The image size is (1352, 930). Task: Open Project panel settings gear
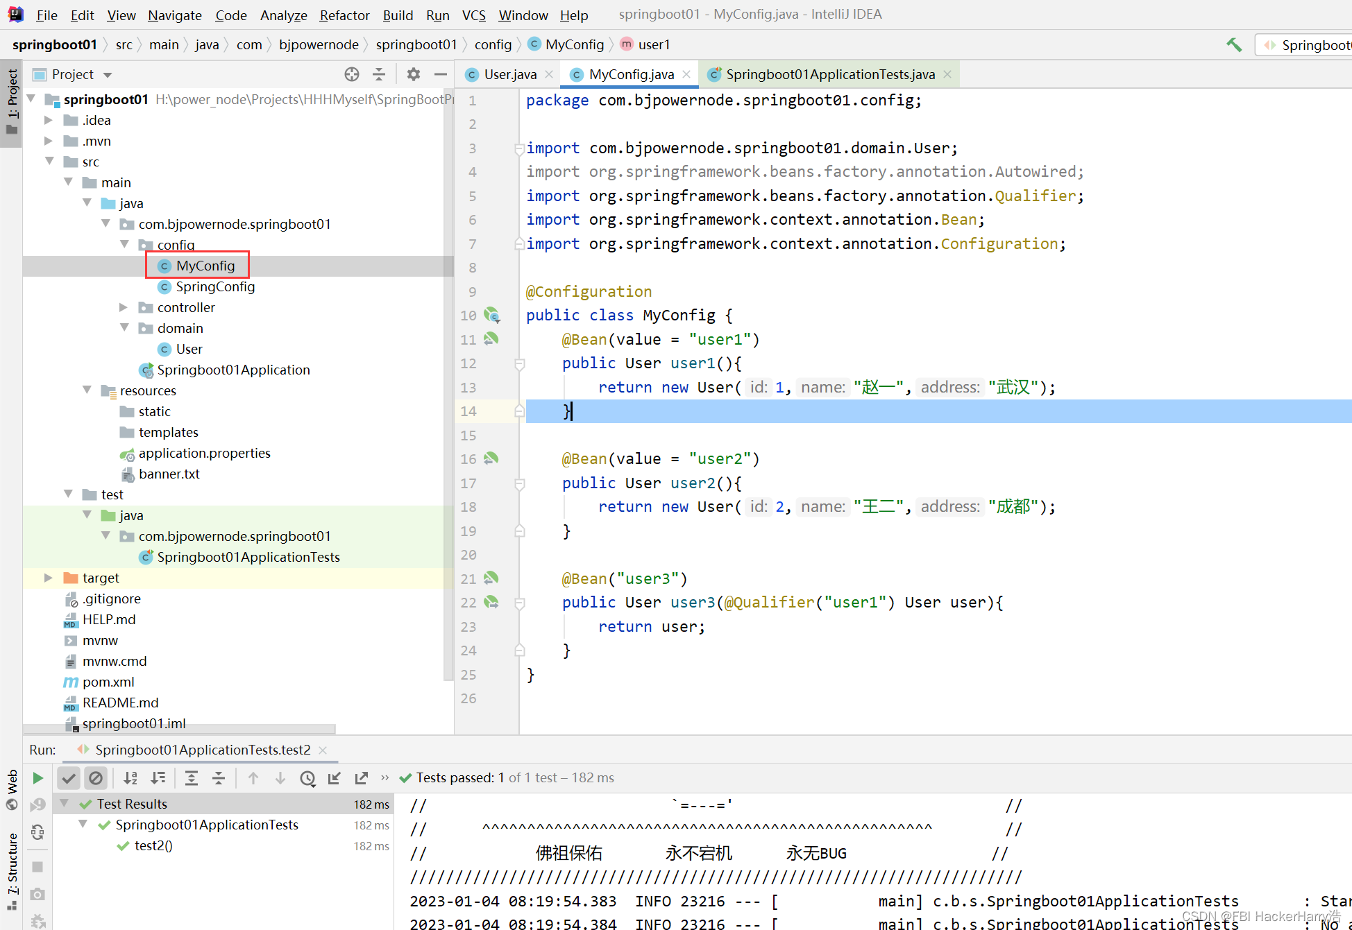click(414, 74)
